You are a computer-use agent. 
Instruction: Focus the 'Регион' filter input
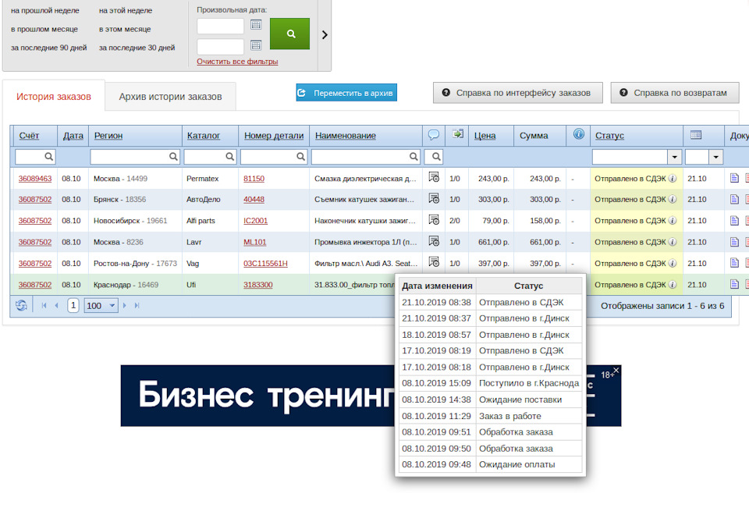[135, 157]
